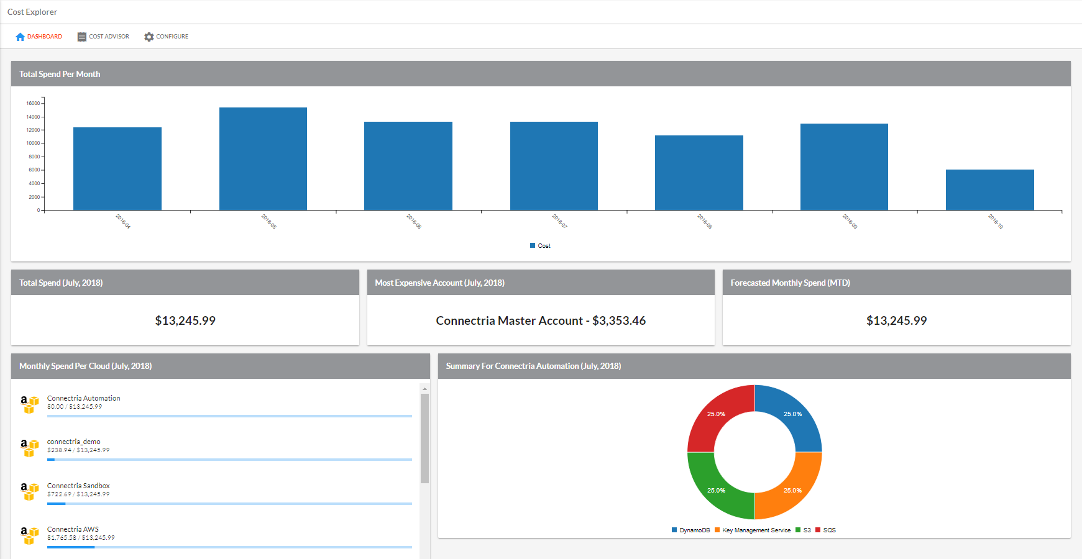Click the Cost Explorer page title

tap(32, 12)
